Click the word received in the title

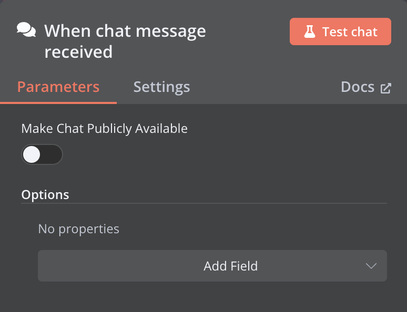[x=78, y=52]
